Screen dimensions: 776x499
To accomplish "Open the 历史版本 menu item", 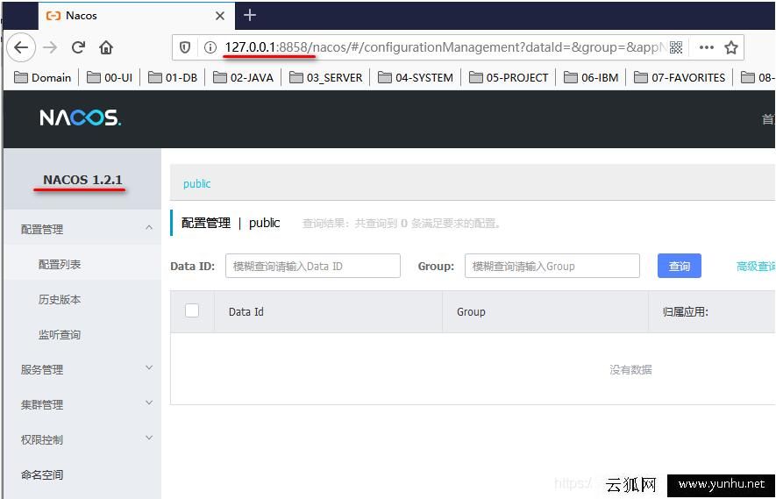I will point(60,299).
